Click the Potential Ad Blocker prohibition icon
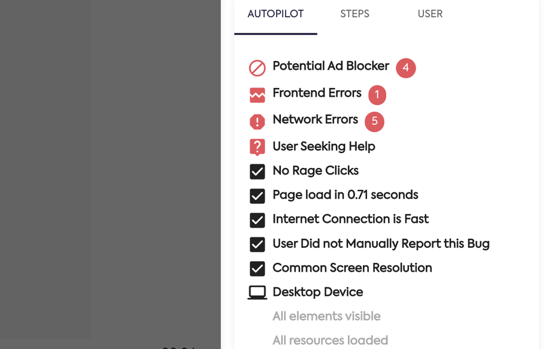Viewport: 559px width, 349px height. (257, 68)
